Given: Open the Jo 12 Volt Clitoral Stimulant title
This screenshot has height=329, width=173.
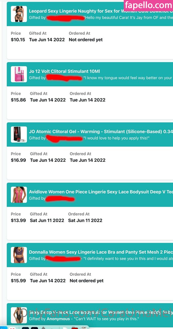Looking at the screenshot, I should pos(64,71).
